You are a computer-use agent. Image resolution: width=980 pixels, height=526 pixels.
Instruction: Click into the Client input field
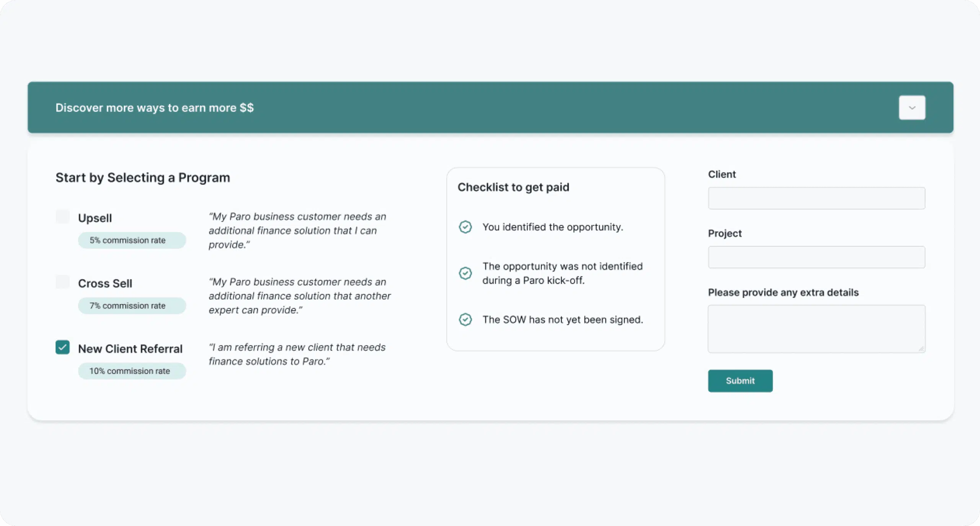coord(816,198)
